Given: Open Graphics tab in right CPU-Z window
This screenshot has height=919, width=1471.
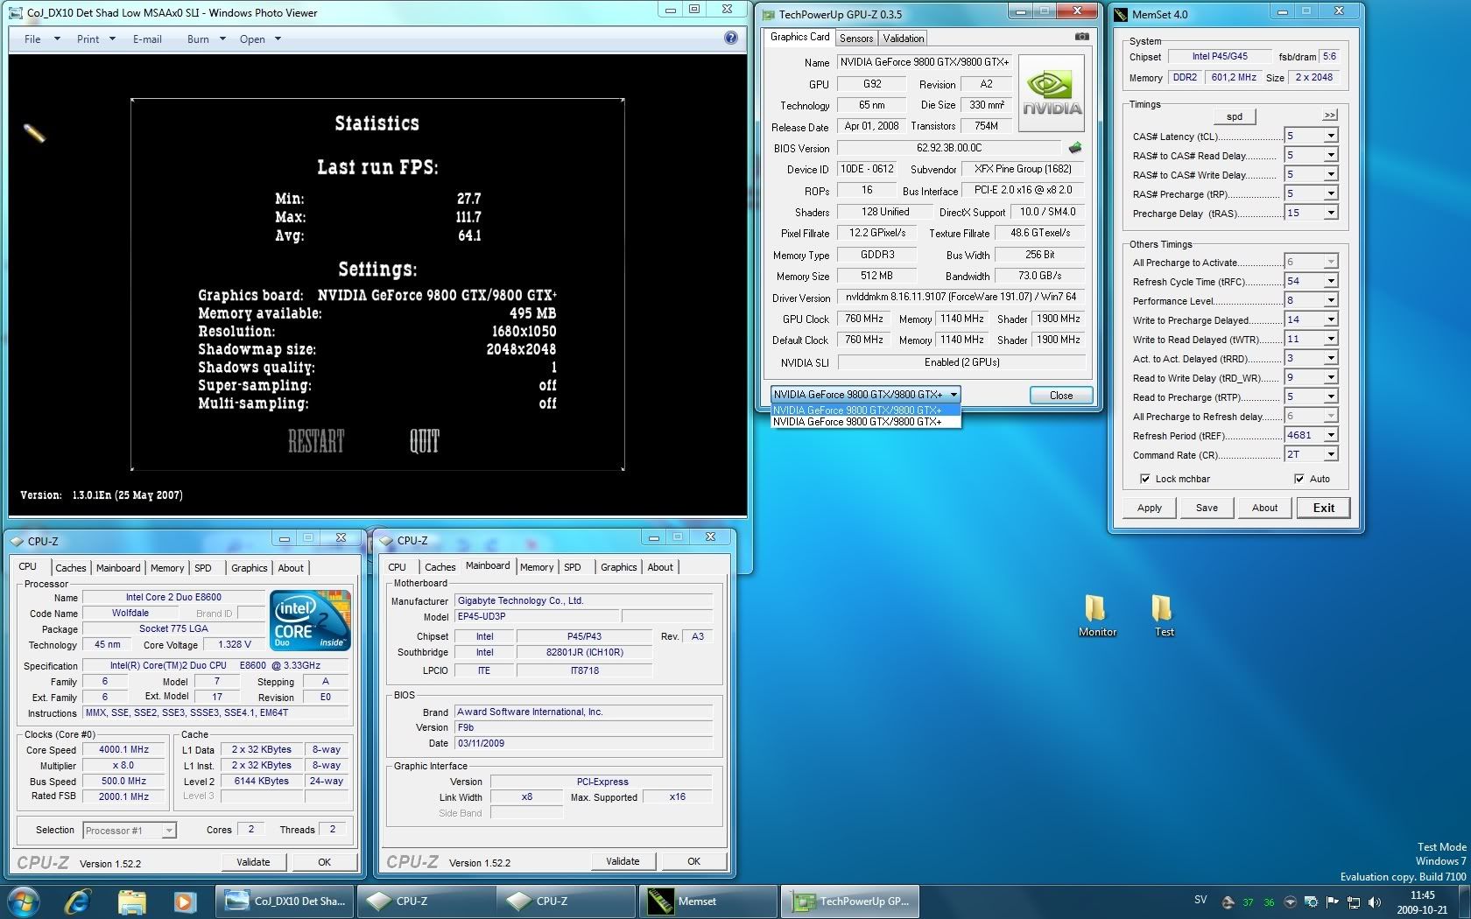Looking at the screenshot, I should click(x=618, y=567).
